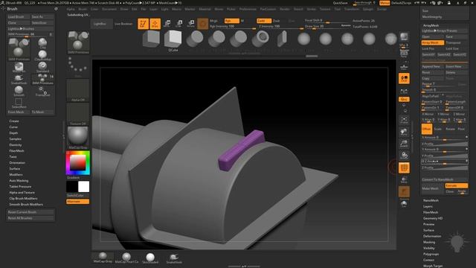Viewport: 476px width, 268px height.
Task: Click the MatCap Gray material thumbnail
Action: tap(103, 257)
